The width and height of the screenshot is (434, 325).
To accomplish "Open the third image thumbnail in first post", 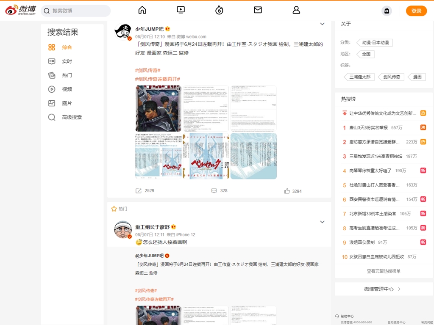I will (x=253, y=108).
